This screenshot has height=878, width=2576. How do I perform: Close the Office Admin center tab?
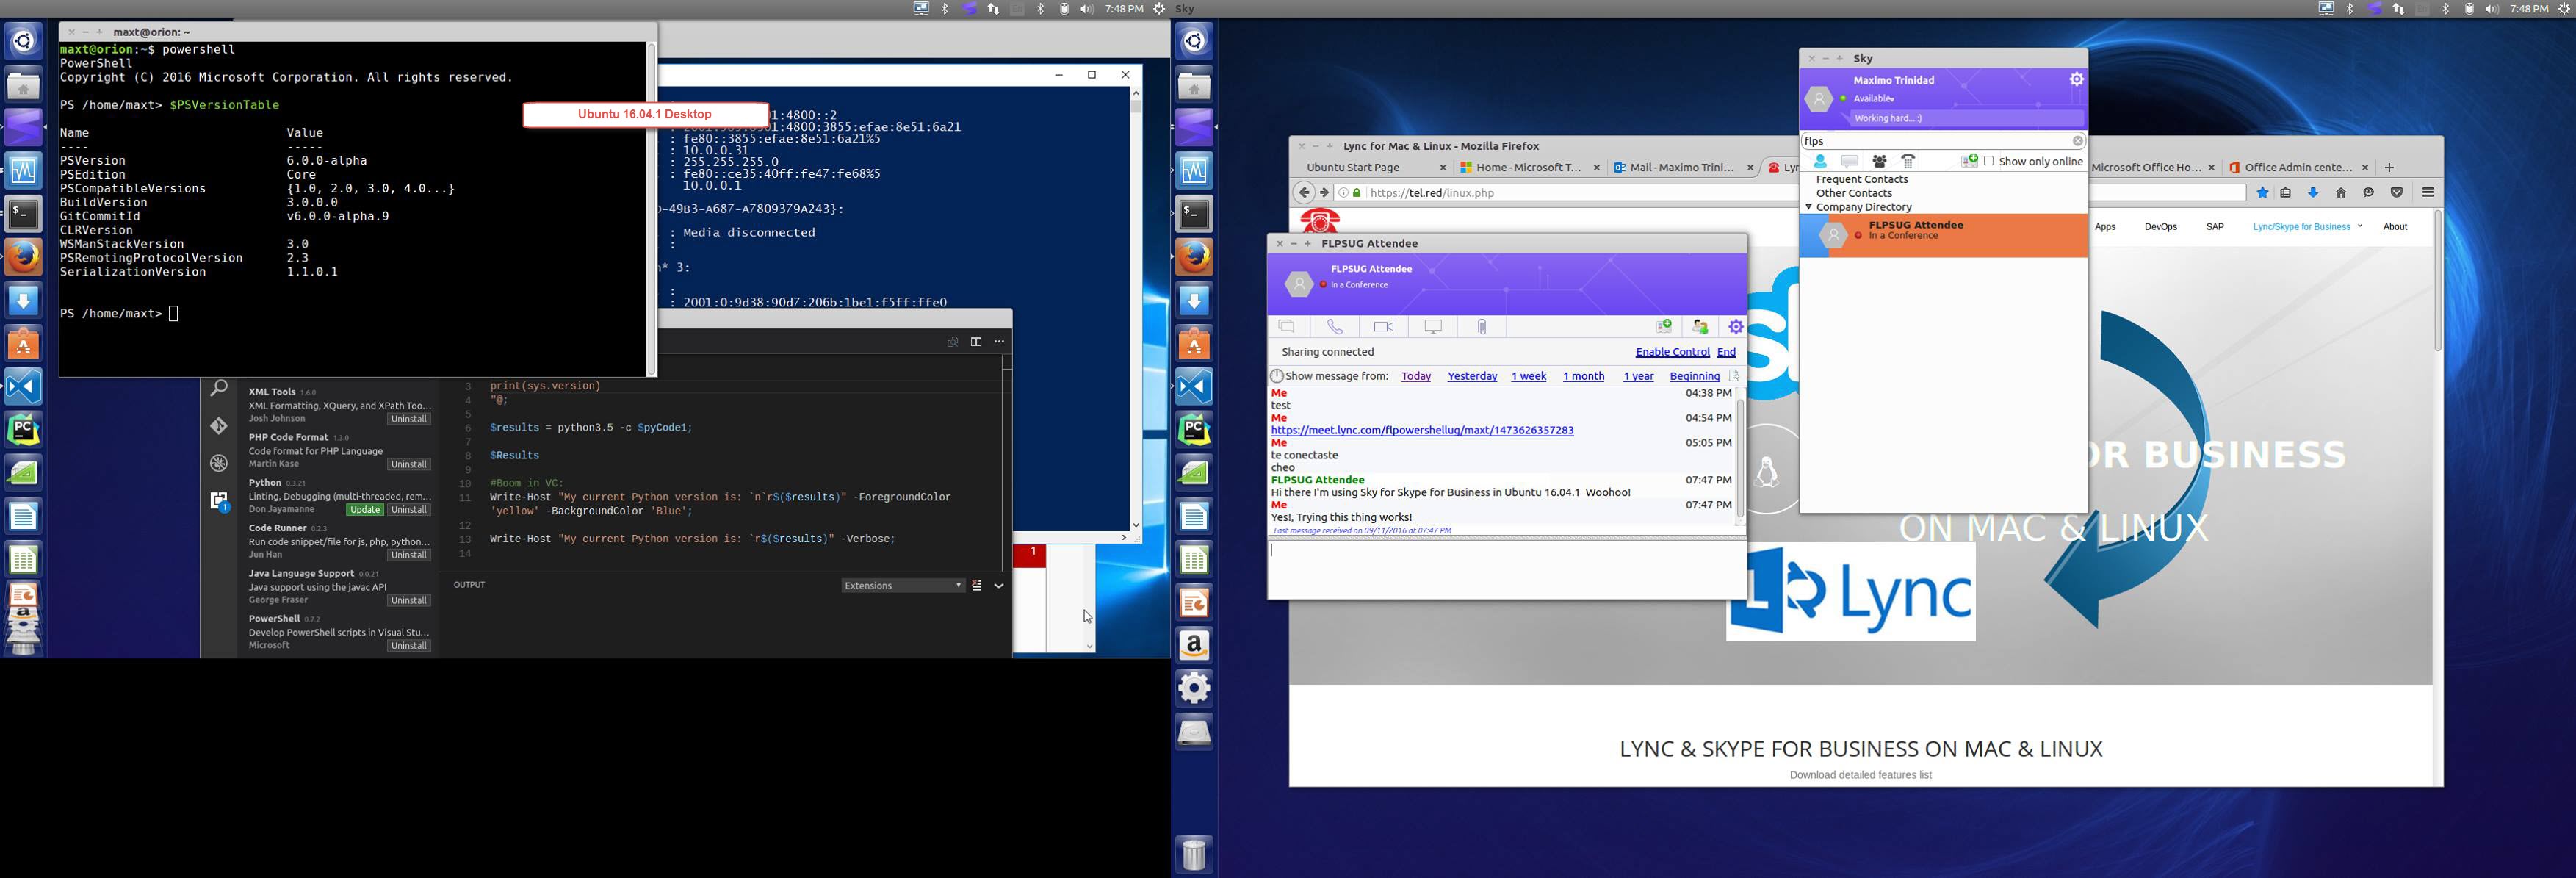click(2365, 168)
